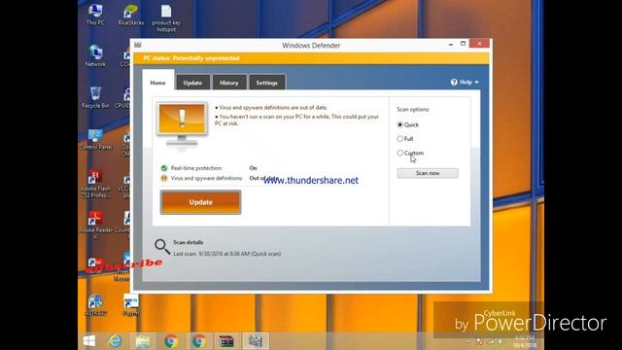Click the Help question mark icon
The image size is (622, 350).
tap(454, 82)
